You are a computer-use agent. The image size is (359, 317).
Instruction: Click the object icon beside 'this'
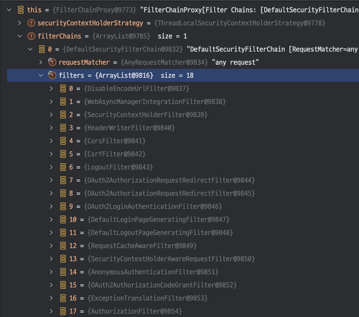coord(21,10)
